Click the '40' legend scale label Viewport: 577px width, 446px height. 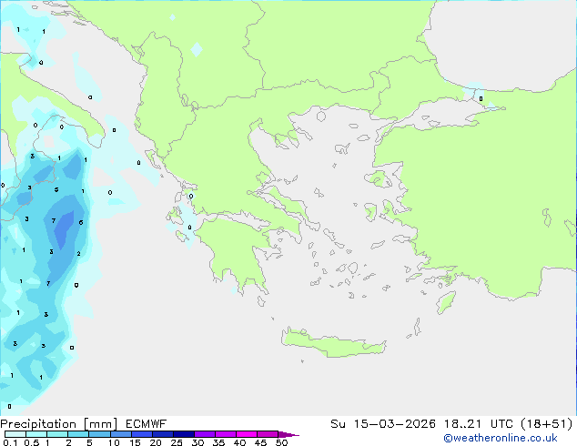tap(239, 442)
